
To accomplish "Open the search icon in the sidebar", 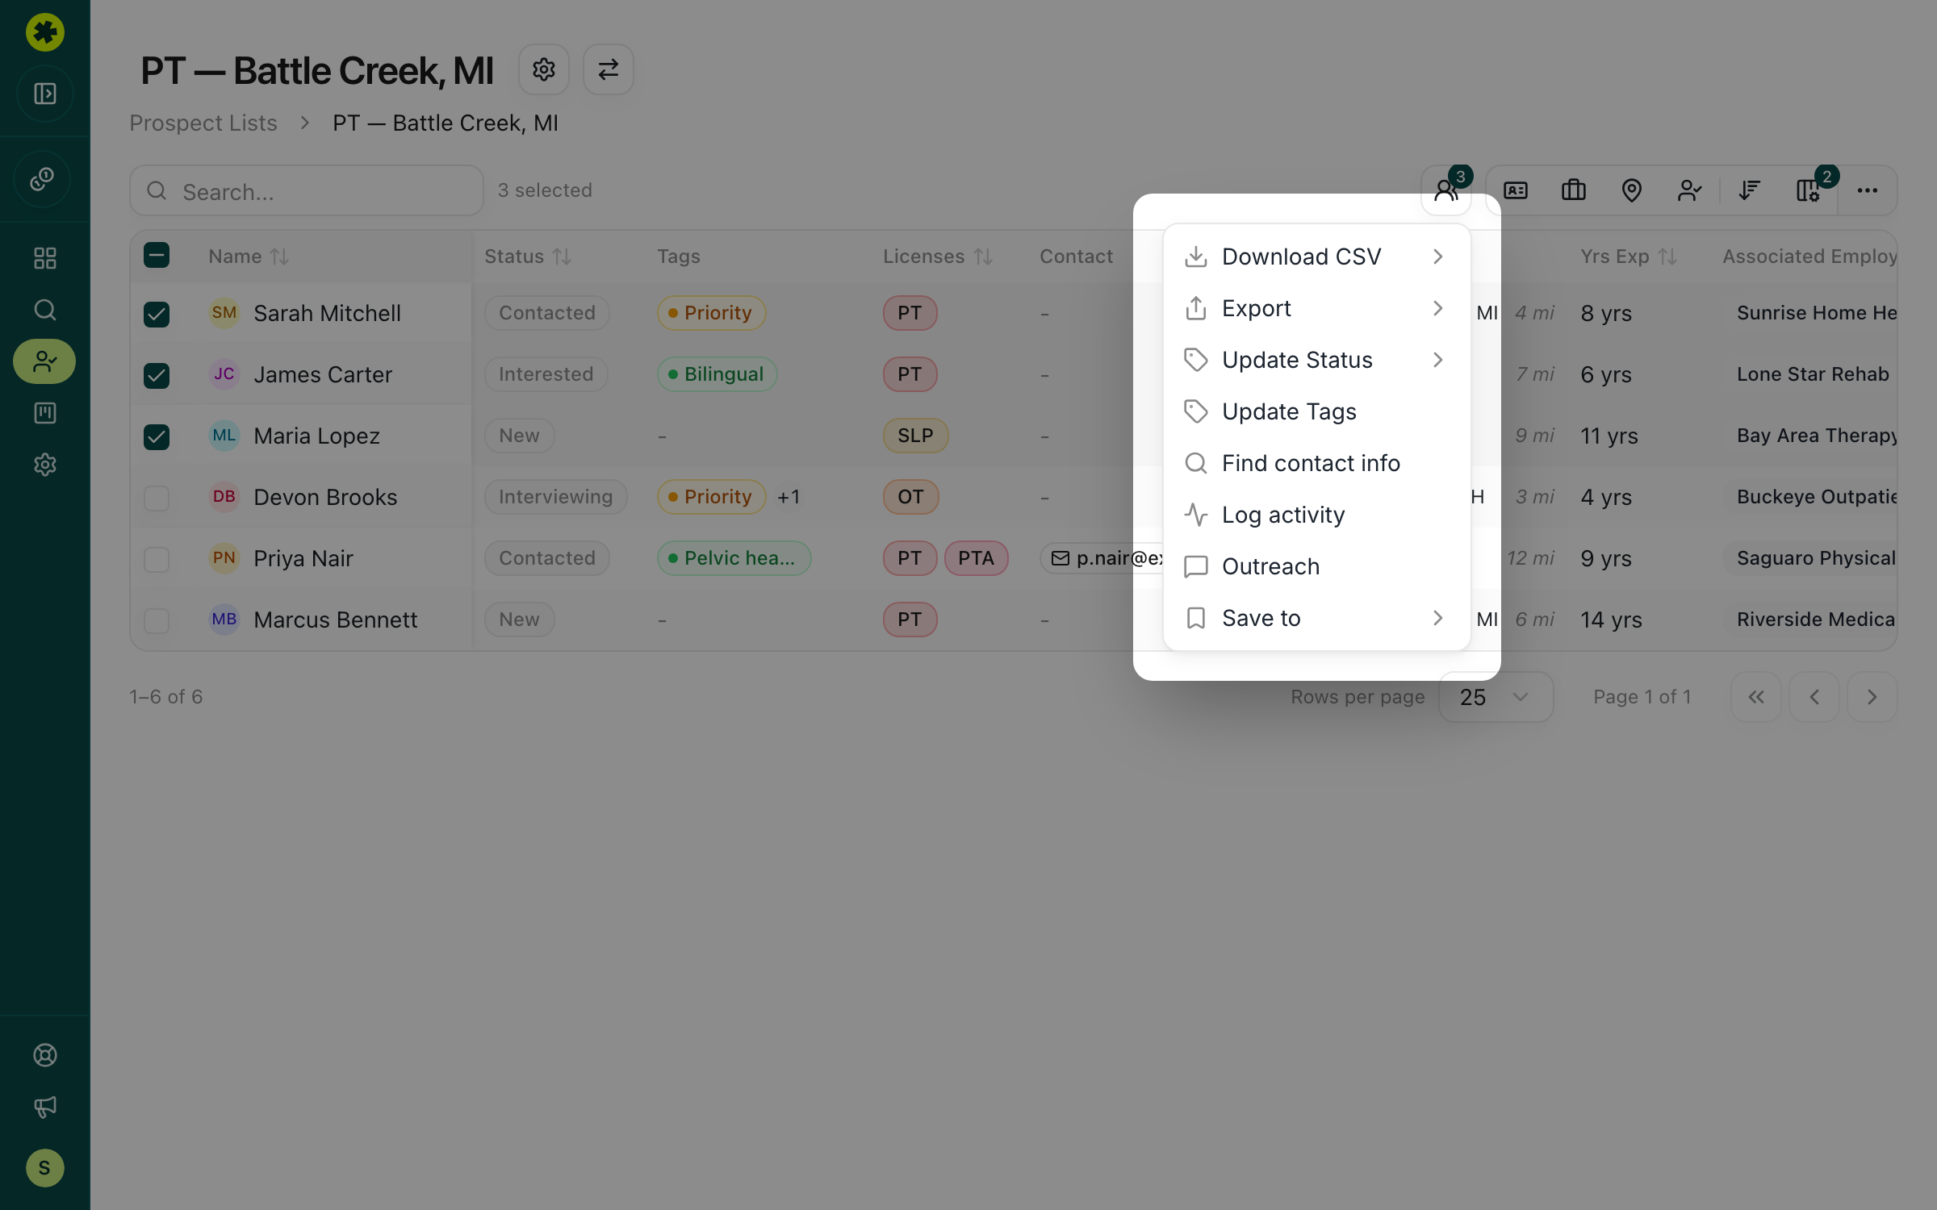I will [45, 310].
